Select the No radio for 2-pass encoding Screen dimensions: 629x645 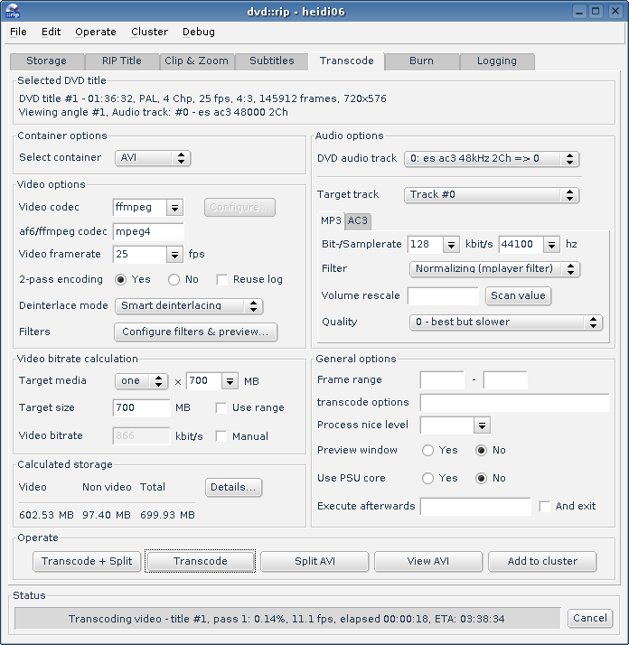pos(174,280)
